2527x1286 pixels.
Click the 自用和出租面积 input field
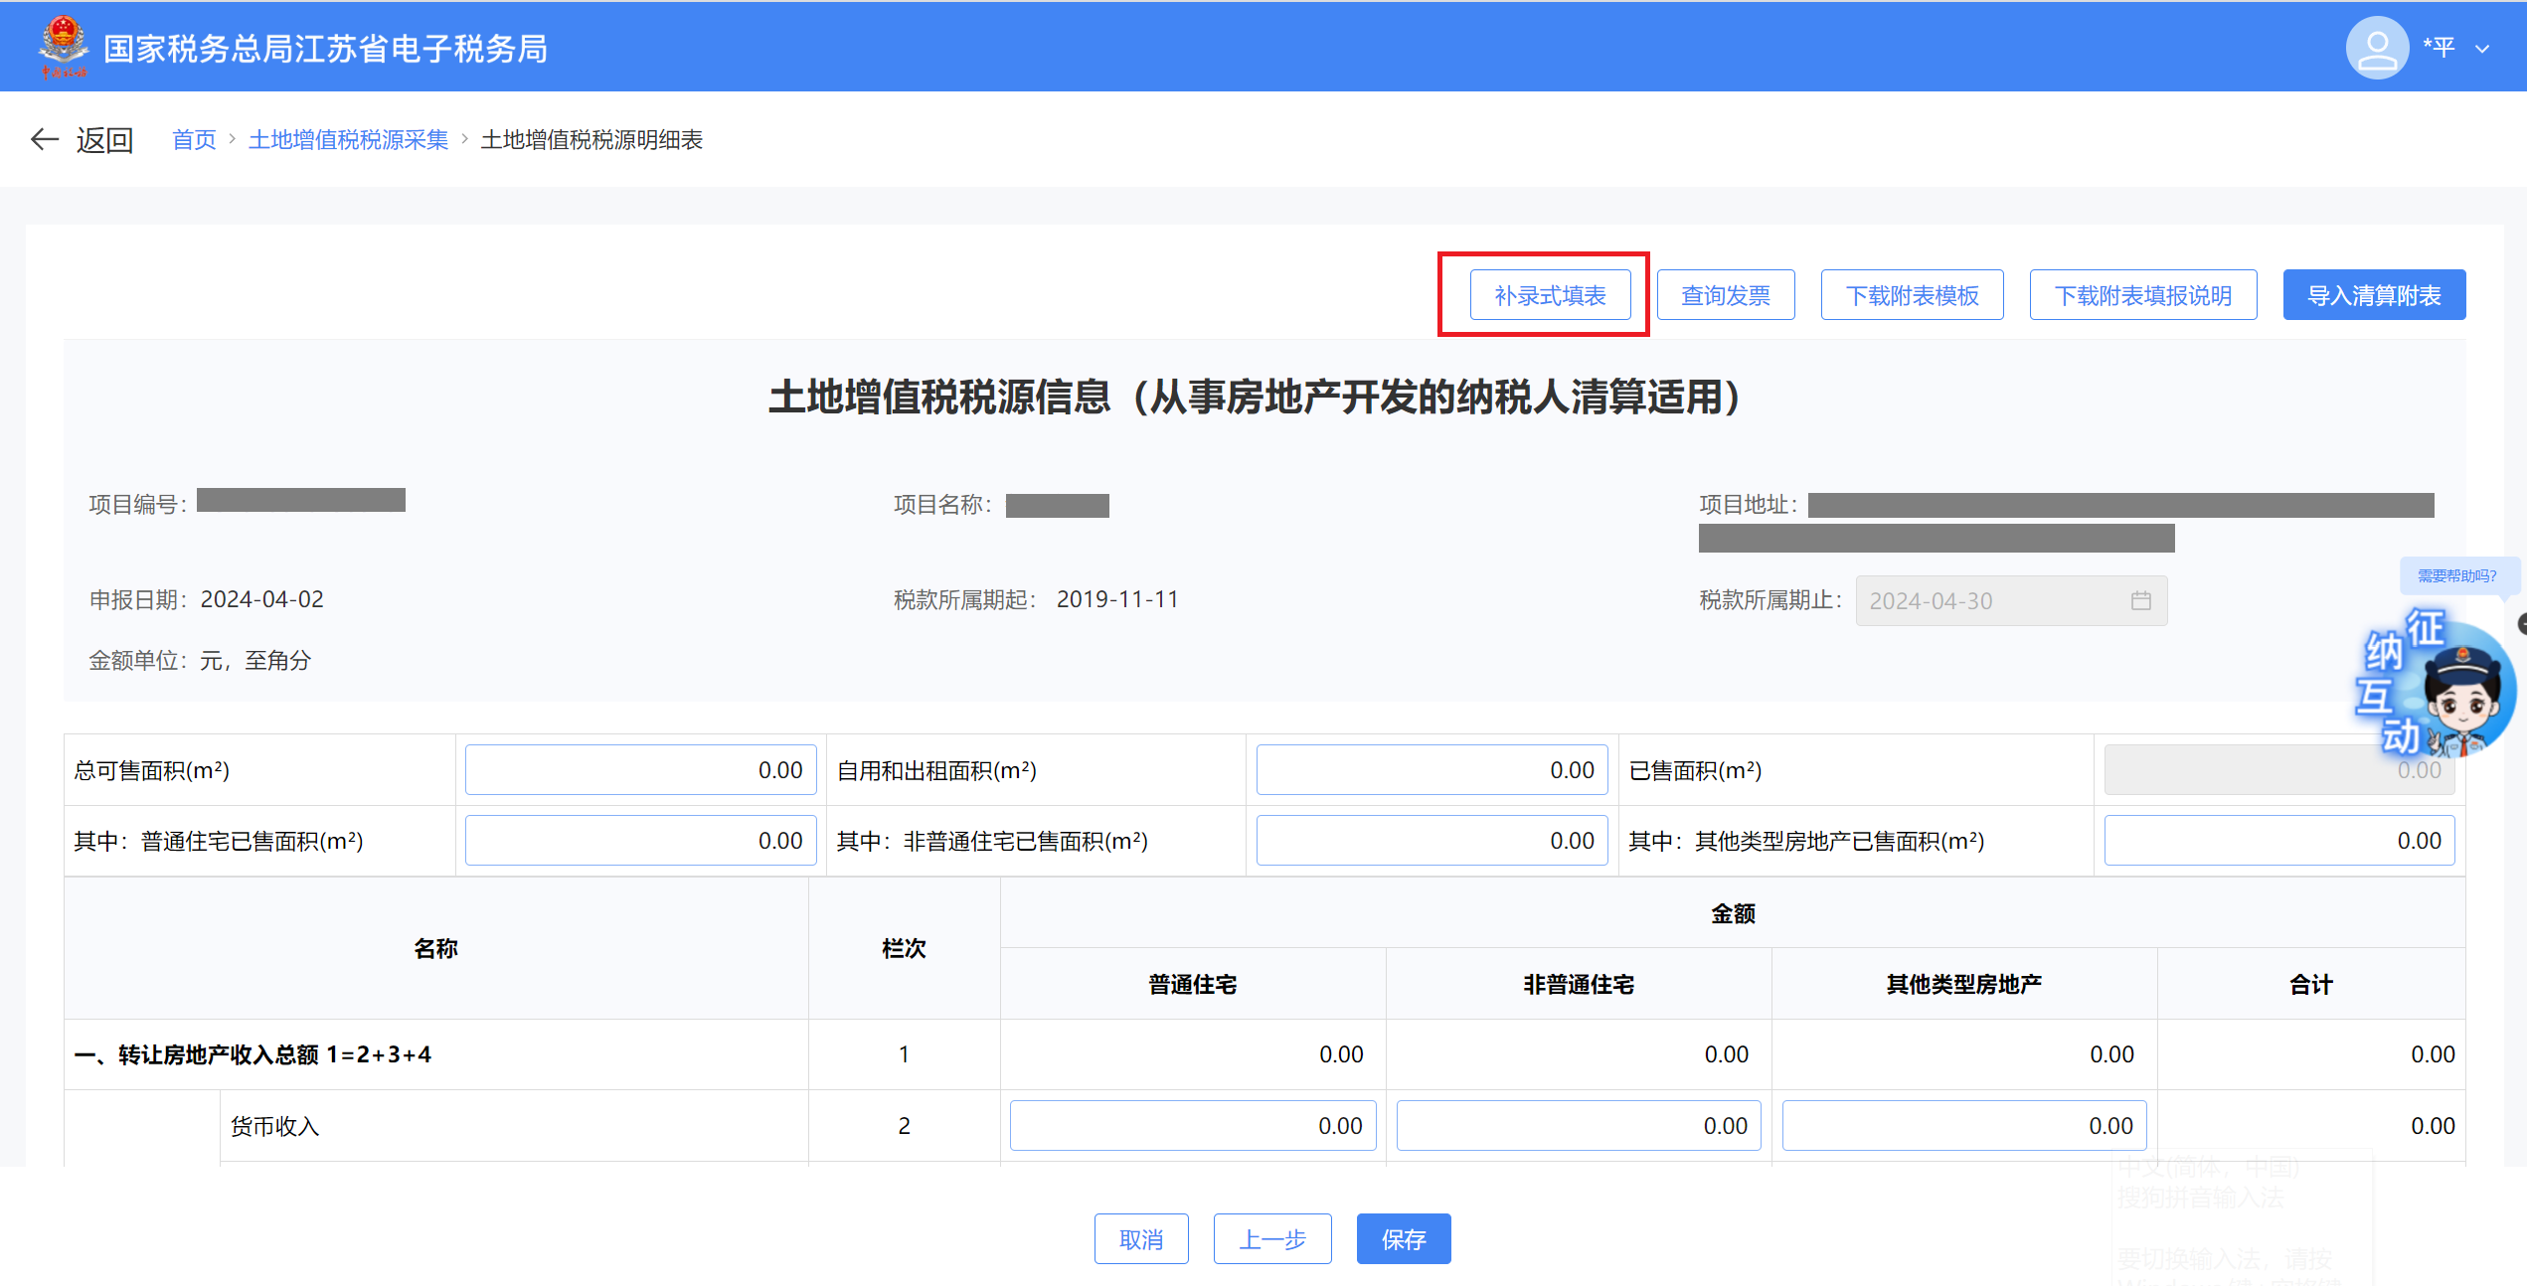[x=1431, y=770]
